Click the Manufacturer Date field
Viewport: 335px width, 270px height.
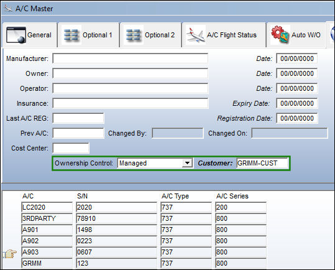[x=296, y=58]
